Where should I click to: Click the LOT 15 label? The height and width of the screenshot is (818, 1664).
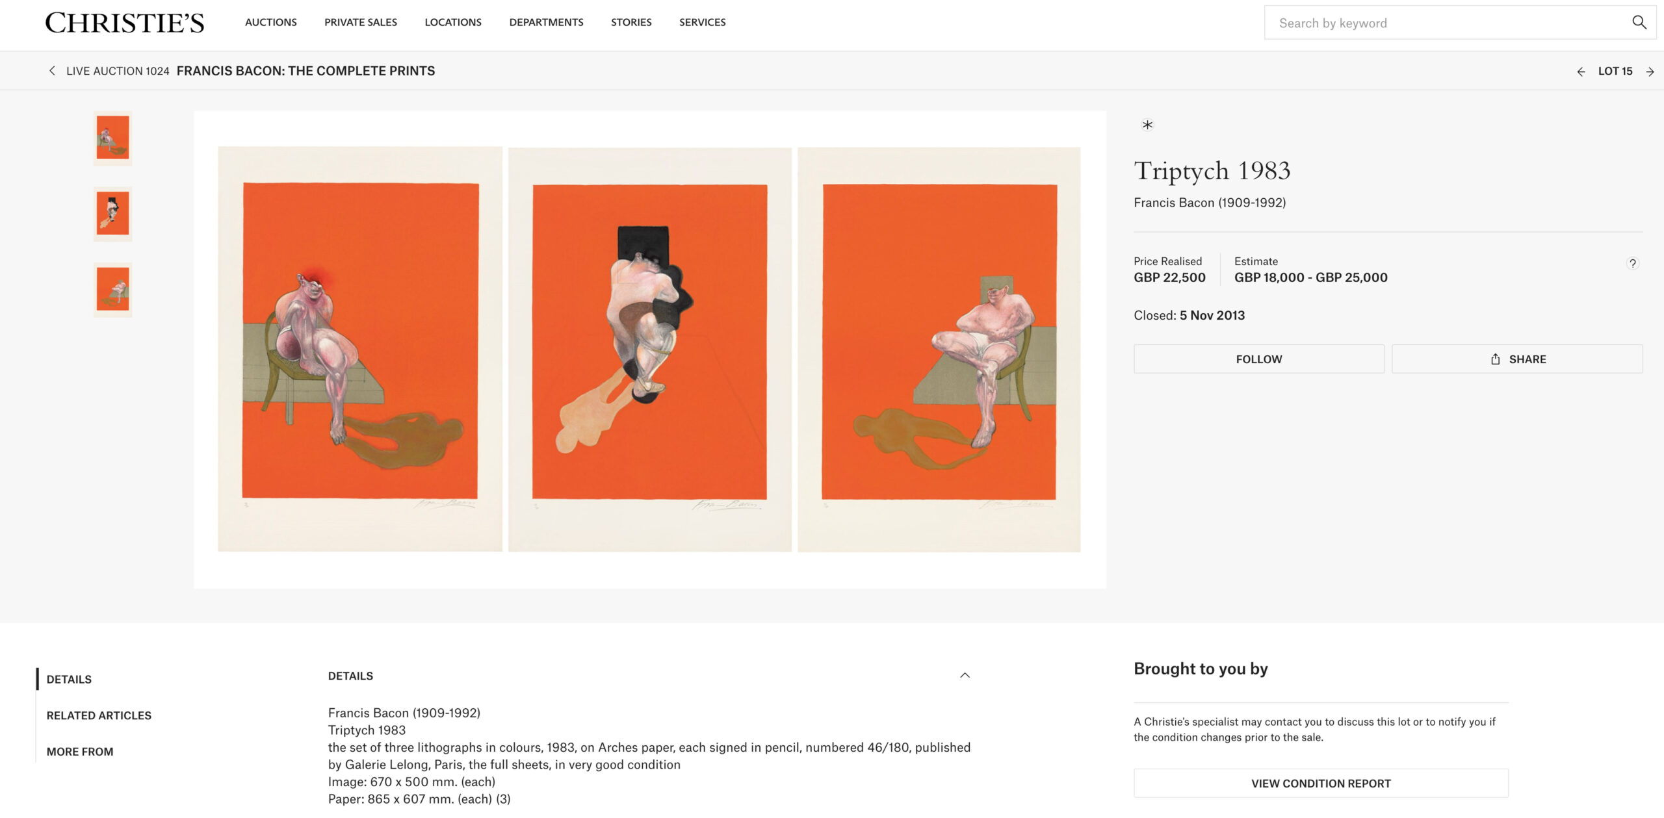click(1615, 71)
